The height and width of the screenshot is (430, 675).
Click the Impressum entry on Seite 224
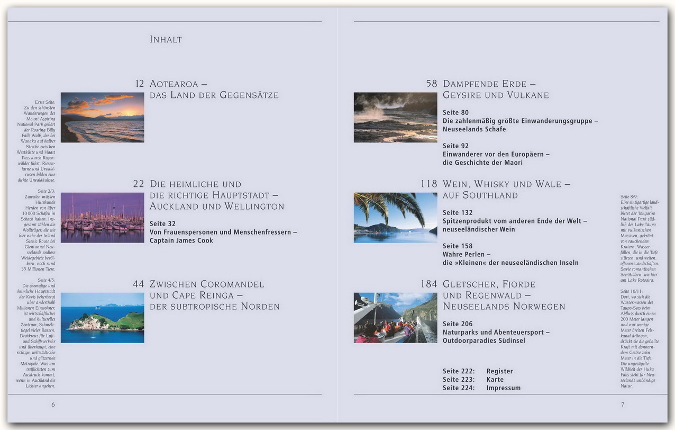[503, 388]
